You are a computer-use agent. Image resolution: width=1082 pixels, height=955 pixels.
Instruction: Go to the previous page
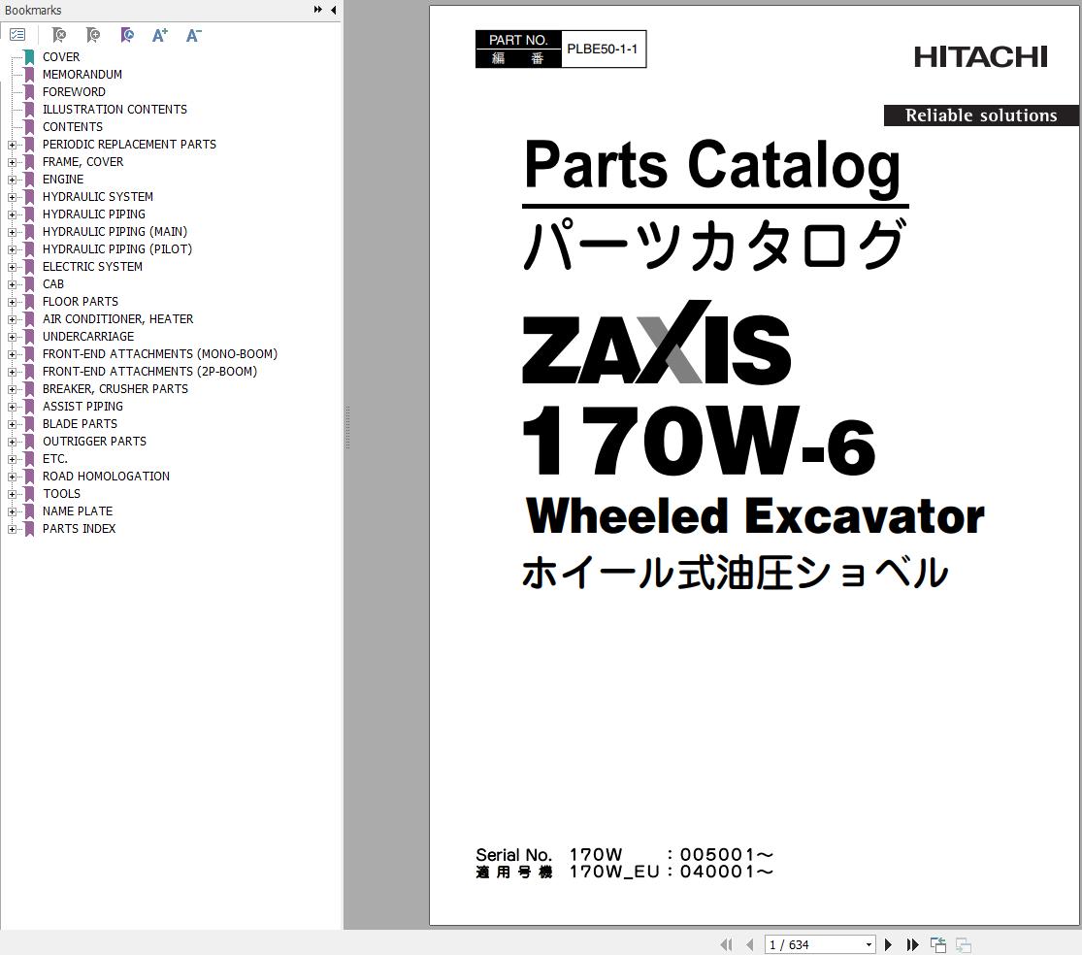click(x=750, y=944)
